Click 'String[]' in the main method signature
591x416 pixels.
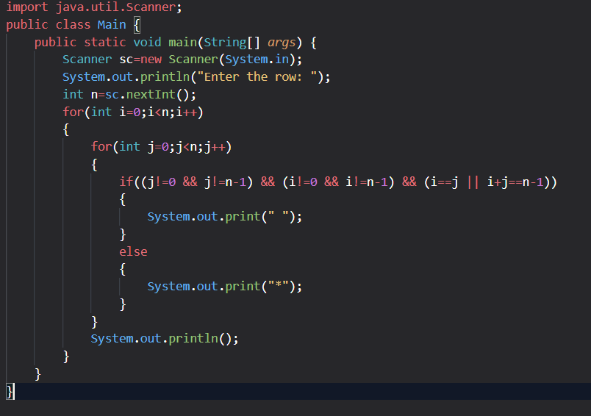[232, 42]
